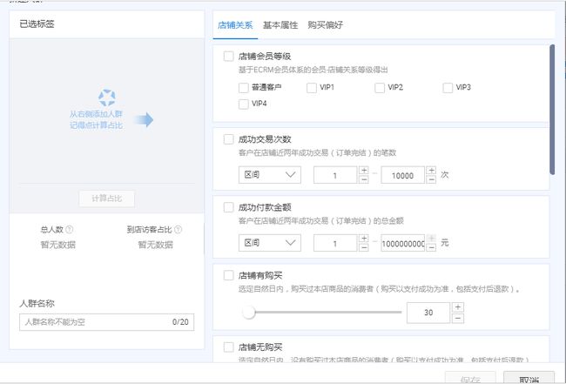Click the minimum payment amount field
Viewport: 566px width, 384px height.
tap(335, 243)
